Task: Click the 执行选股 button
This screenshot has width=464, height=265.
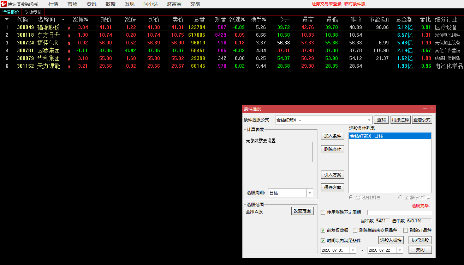Action: (x=420, y=240)
